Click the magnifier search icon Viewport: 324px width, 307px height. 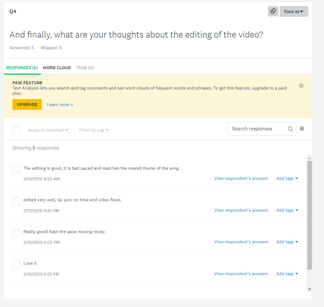coord(290,129)
